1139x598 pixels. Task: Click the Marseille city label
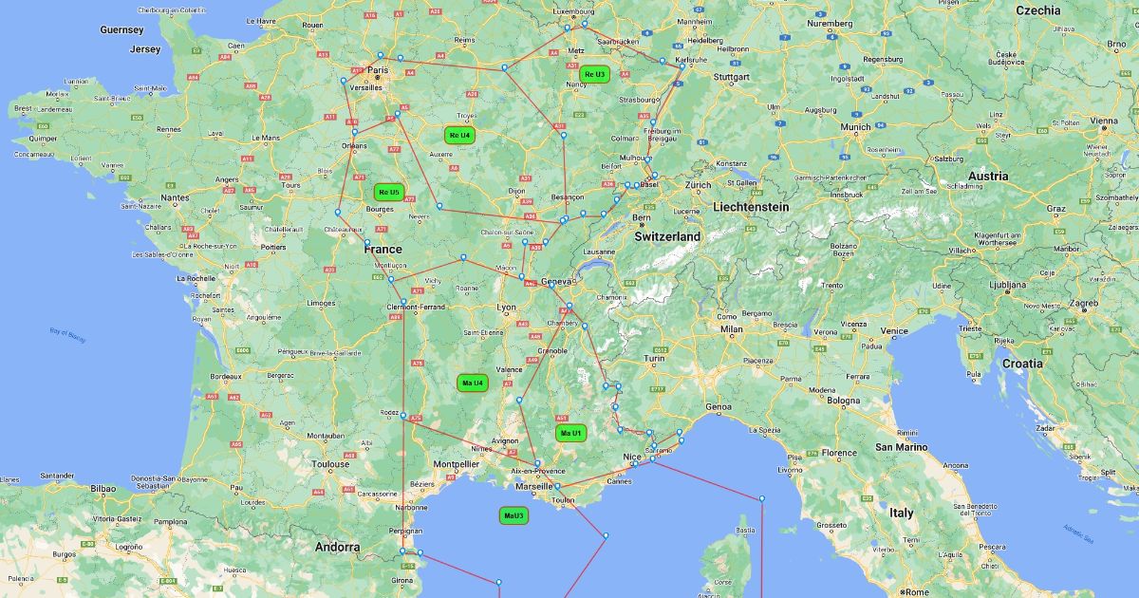coord(533,486)
